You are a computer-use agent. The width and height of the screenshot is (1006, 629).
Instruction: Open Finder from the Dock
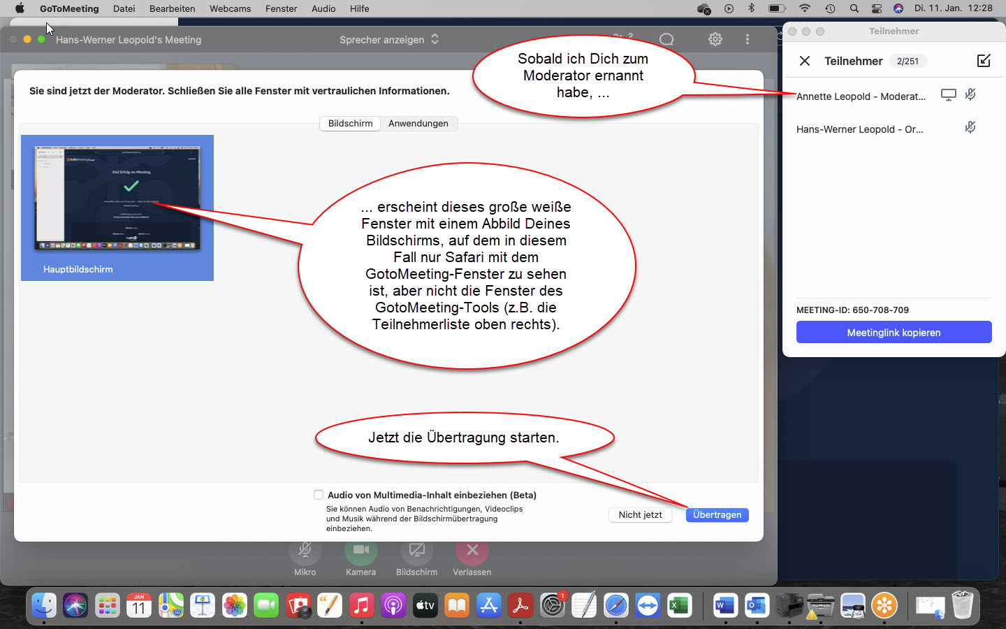pos(43,605)
